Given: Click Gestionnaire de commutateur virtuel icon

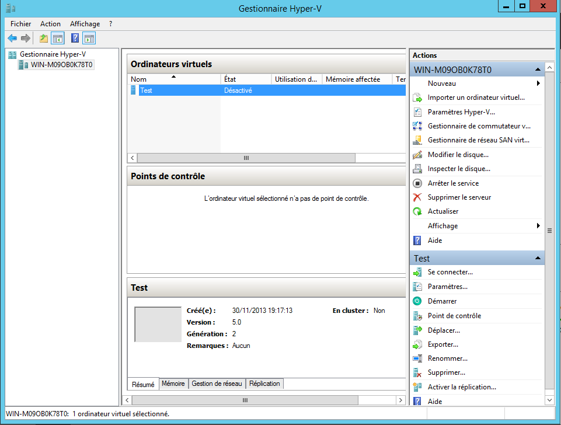Looking at the screenshot, I should click(x=417, y=126).
